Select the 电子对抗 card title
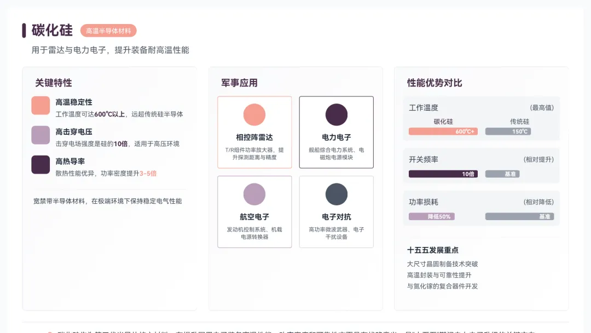Image resolution: width=591 pixels, height=333 pixels. (x=336, y=217)
